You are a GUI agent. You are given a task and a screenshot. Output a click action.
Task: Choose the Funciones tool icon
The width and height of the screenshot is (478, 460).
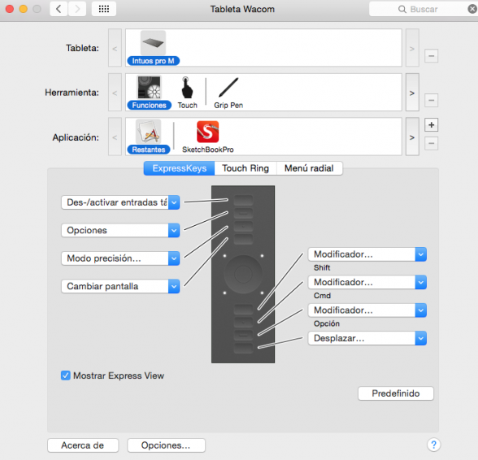(149, 87)
